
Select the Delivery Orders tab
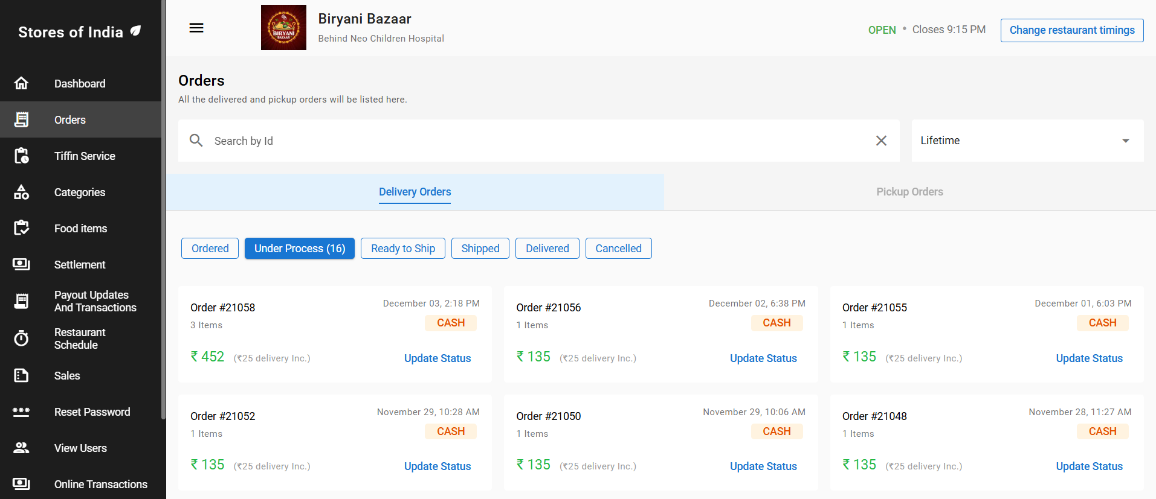point(415,192)
